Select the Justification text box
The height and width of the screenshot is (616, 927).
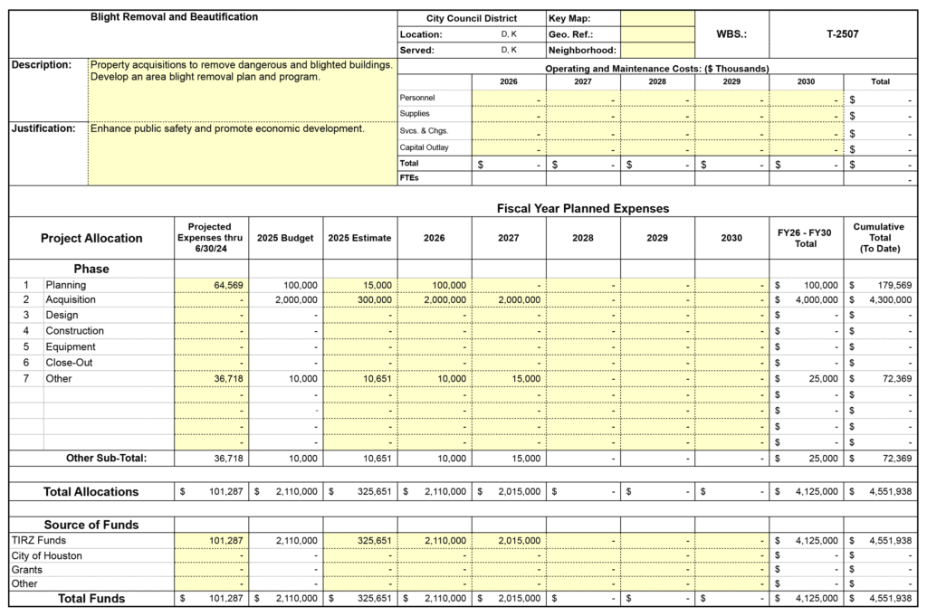click(x=243, y=152)
